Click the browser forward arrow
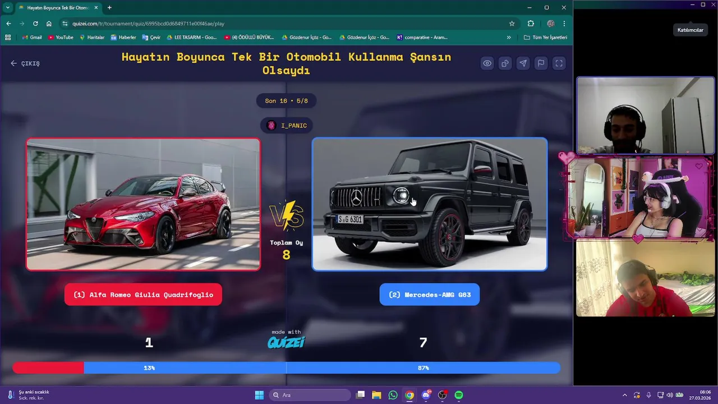The width and height of the screenshot is (718, 404). (22, 24)
